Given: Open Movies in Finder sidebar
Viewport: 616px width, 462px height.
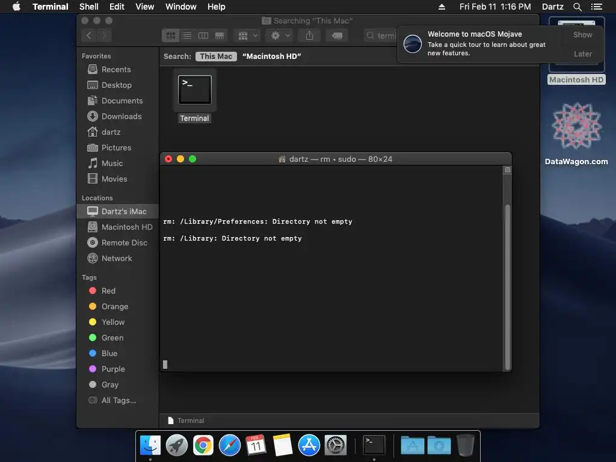Looking at the screenshot, I should coord(114,179).
